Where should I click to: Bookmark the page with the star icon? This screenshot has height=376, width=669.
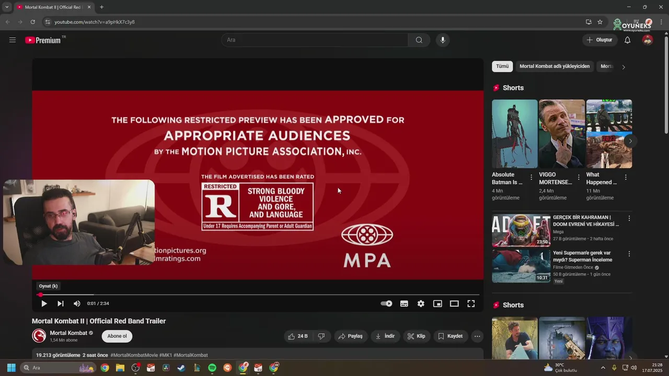click(x=600, y=22)
